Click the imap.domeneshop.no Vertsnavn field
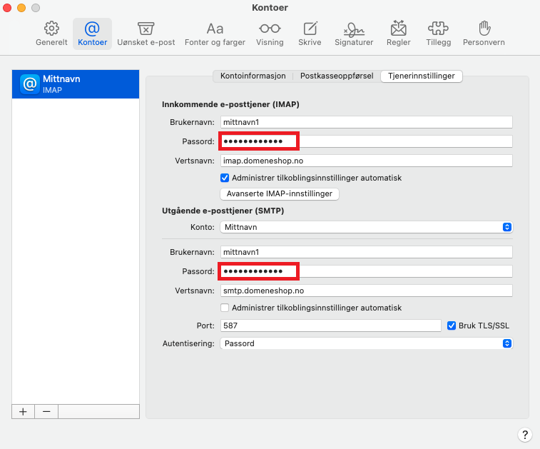The image size is (540, 449). click(367, 161)
